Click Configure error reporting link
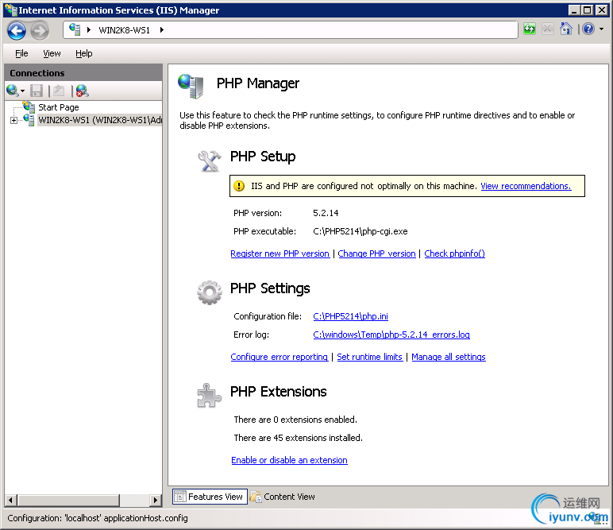613x530 pixels. pyautogui.click(x=280, y=357)
